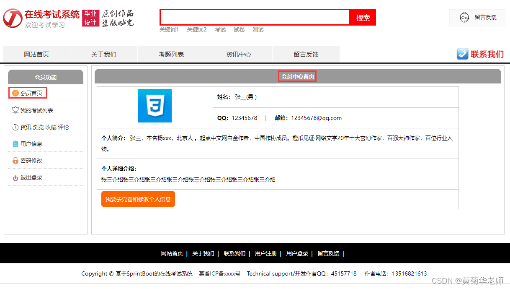Screen dimensions: 510x289
Task: Click the 会员功能 sidebar header
Action: 46,77
